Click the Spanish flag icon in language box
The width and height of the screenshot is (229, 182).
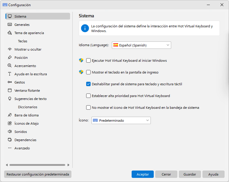tap(116, 45)
